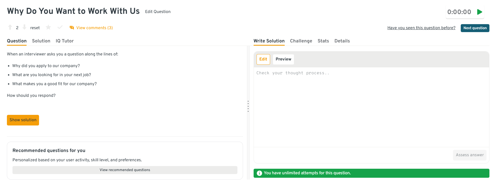Switch to the Solution tab
This screenshot has width=495, height=191.
[41, 41]
